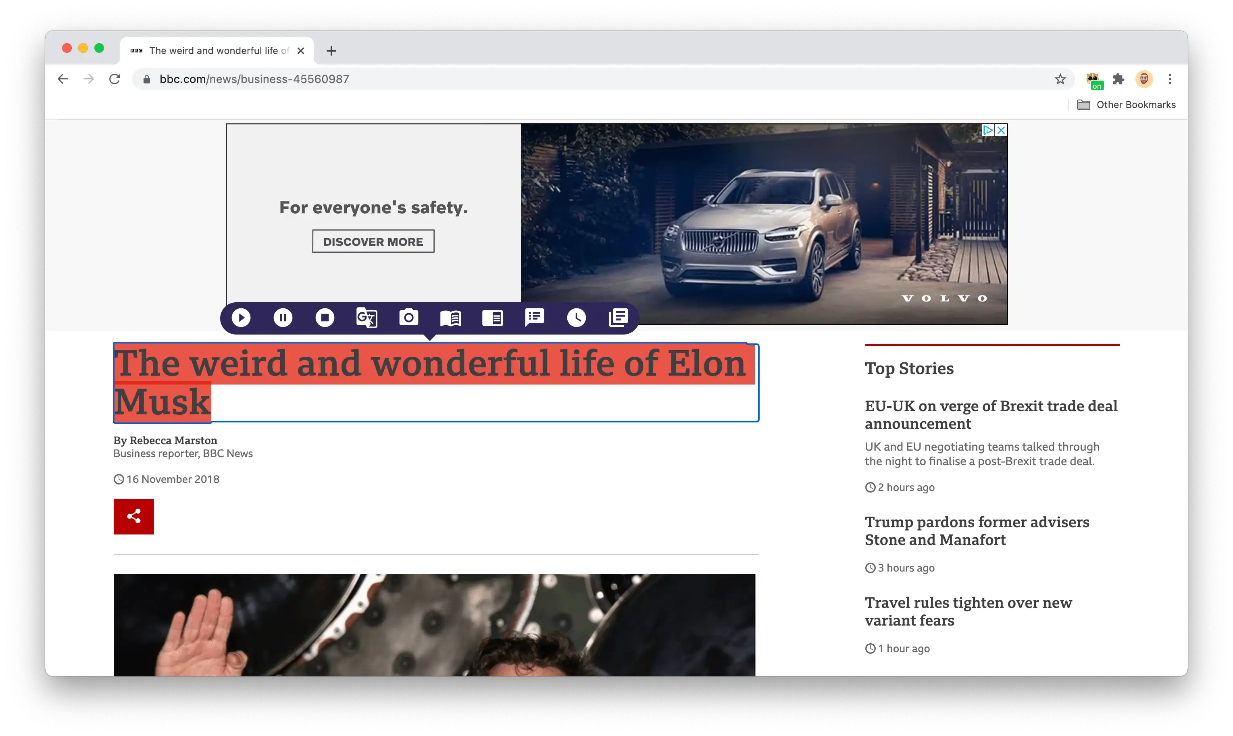Pause the reading in the floating toolbar
Image resolution: width=1233 pixels, height=736 pixels.
pyautogui.click(x=283, y=317)
